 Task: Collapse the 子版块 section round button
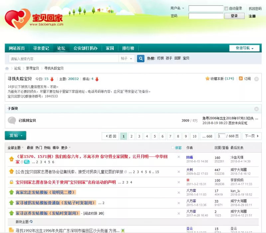pyautogui.click(x=256, y=109)
